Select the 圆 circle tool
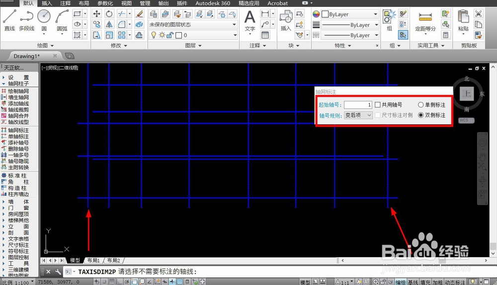 tap(44, 20)
